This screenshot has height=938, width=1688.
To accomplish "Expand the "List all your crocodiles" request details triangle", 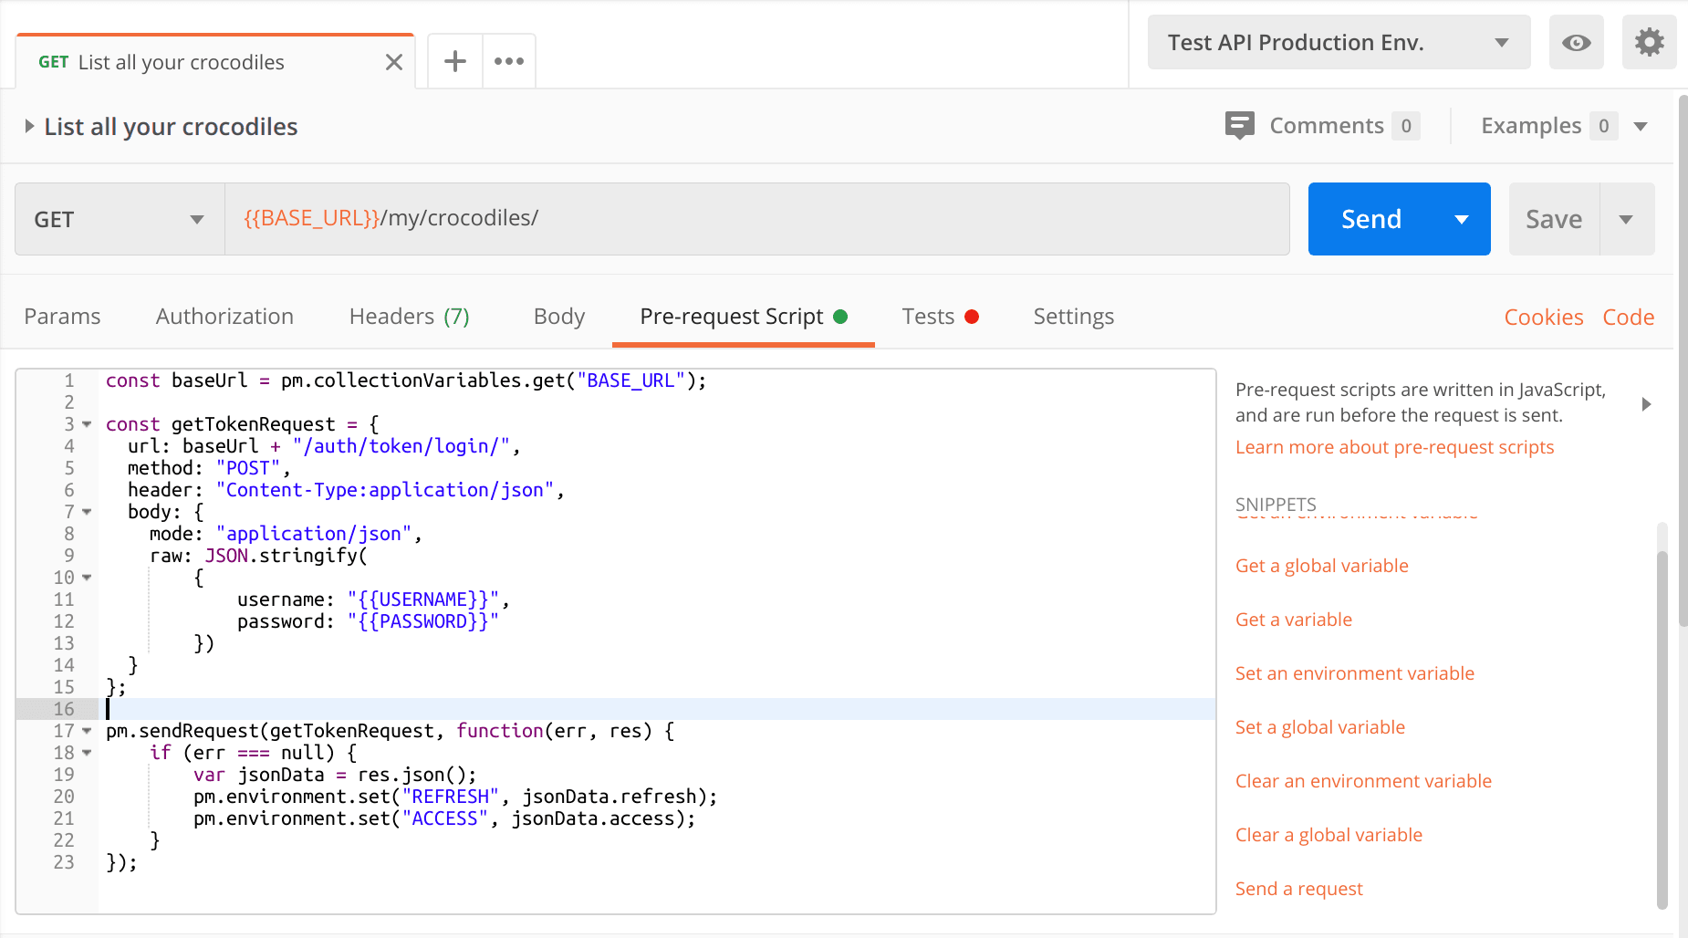I will pyautogui.click(x=29, y=126).
